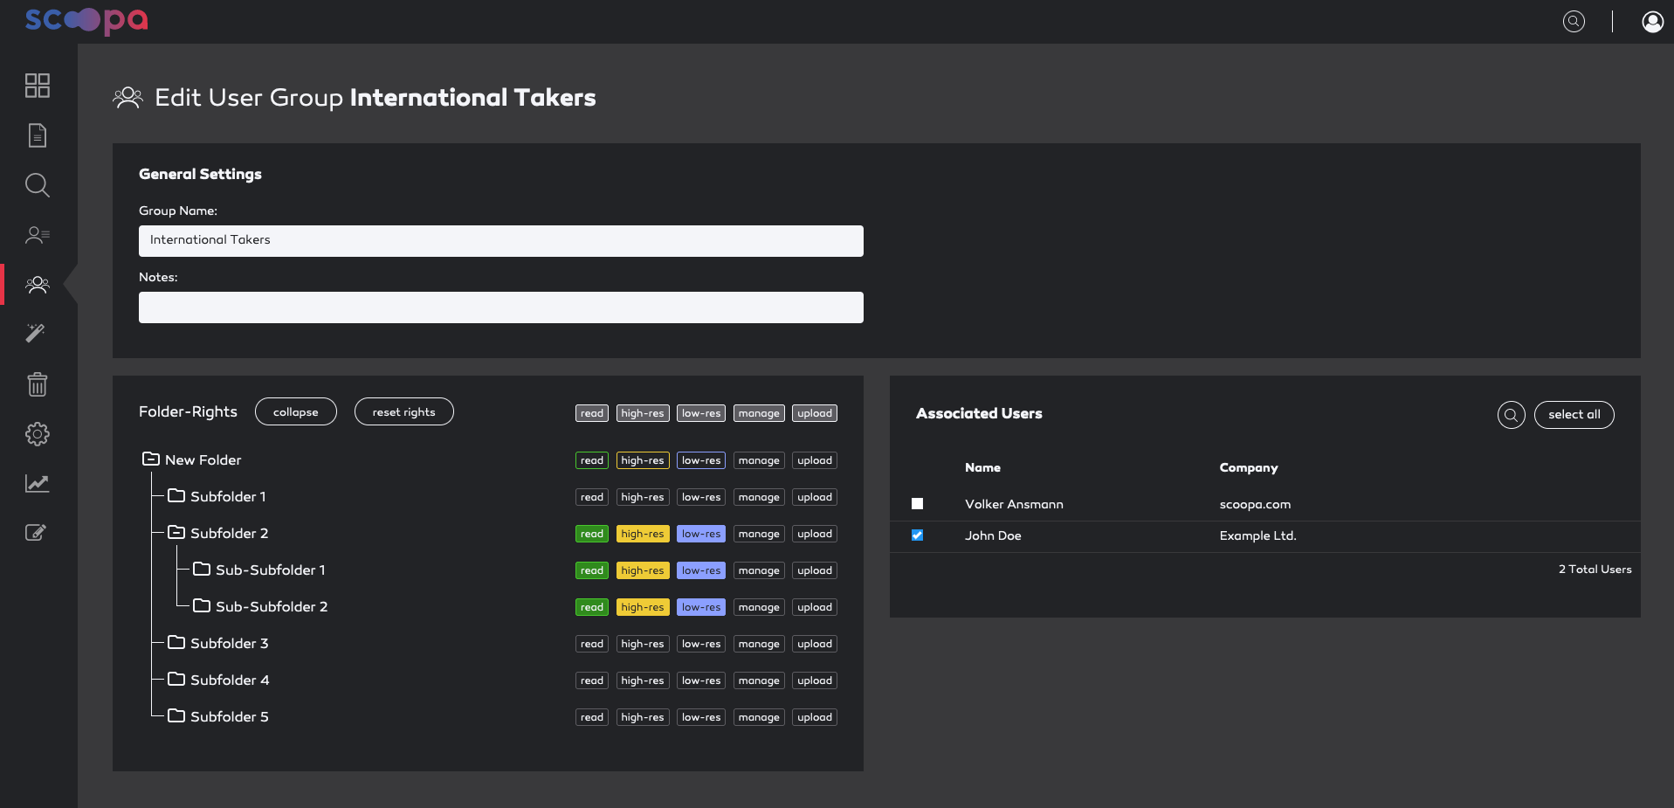Select Subfolder 2 tree item

click(230, 533)
